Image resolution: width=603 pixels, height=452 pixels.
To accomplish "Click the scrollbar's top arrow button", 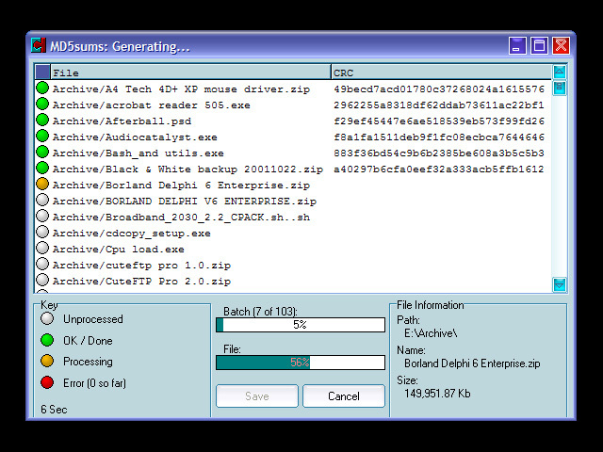I will click(560, 72).
